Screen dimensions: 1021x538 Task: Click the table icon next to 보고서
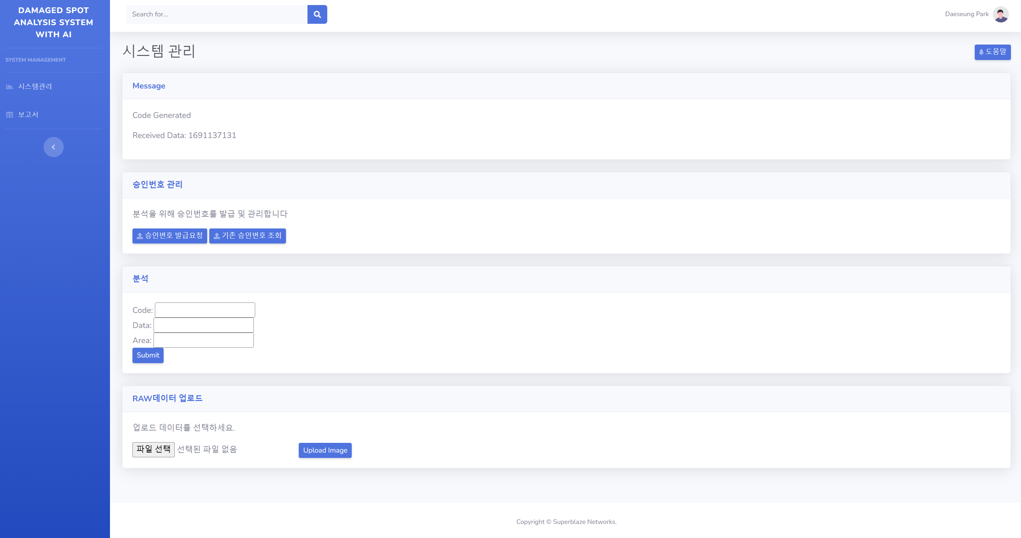9,115
